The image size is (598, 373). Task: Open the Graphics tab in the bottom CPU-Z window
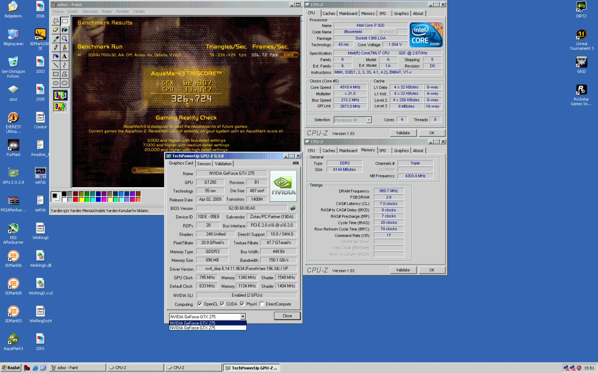tap(401, 151)
